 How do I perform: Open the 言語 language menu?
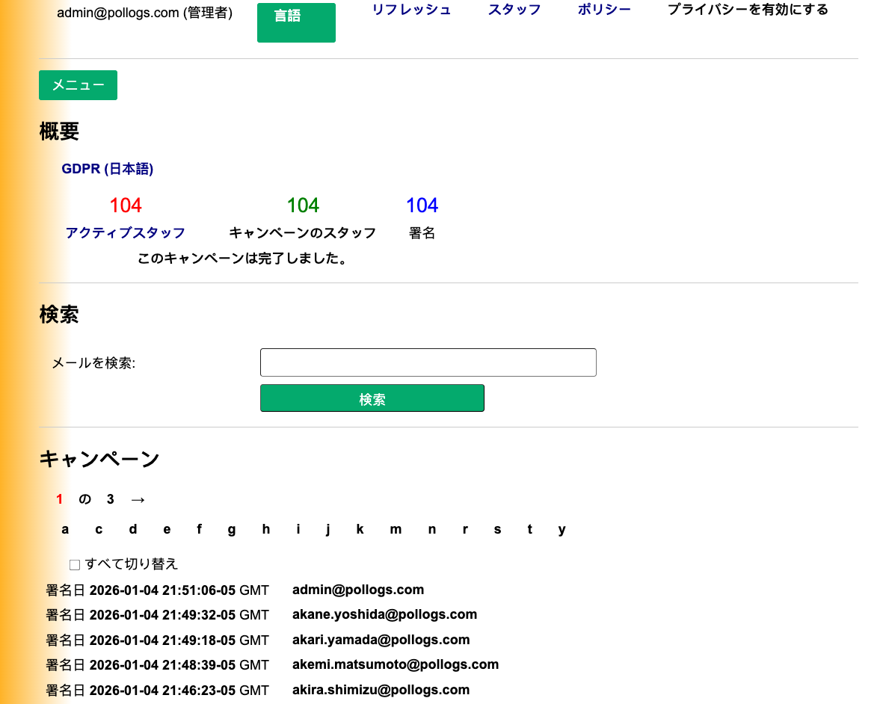coord(296,22)
